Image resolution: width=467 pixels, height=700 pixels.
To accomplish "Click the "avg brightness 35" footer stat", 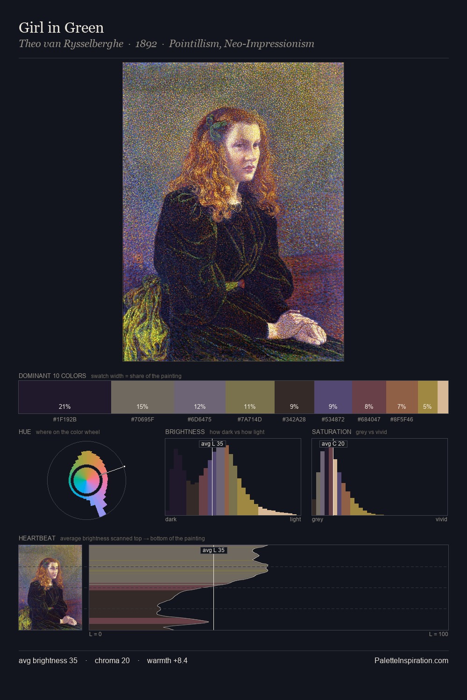I will click(48, 660).
